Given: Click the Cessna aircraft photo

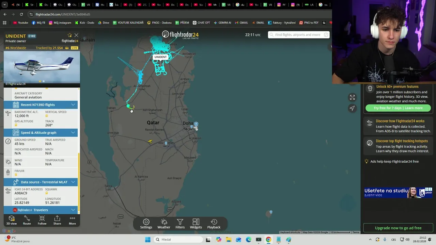Looking at the screenshot, I should 42,67.
